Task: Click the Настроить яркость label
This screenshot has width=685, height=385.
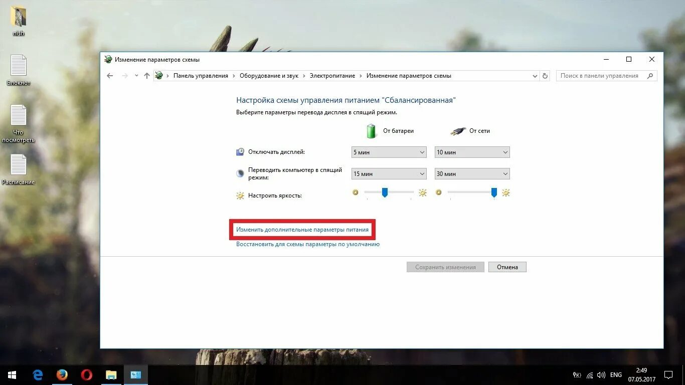Action: tap(275, 196)
